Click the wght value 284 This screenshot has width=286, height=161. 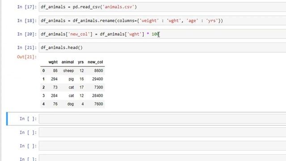(x=54, y=96)
